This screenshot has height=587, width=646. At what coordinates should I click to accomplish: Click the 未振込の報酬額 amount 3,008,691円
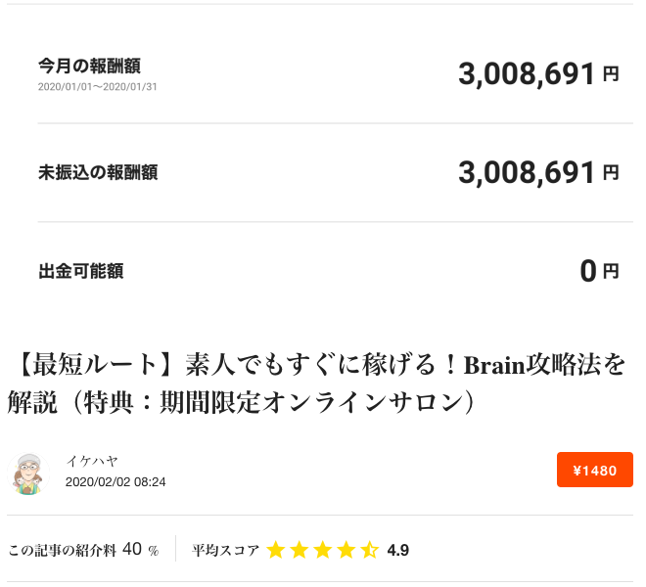click(x=539, y=172)
